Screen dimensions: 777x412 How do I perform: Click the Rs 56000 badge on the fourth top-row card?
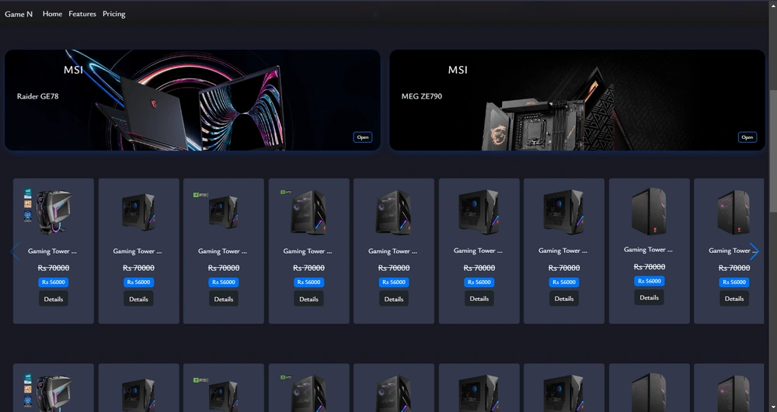click(x=308, y=282)
